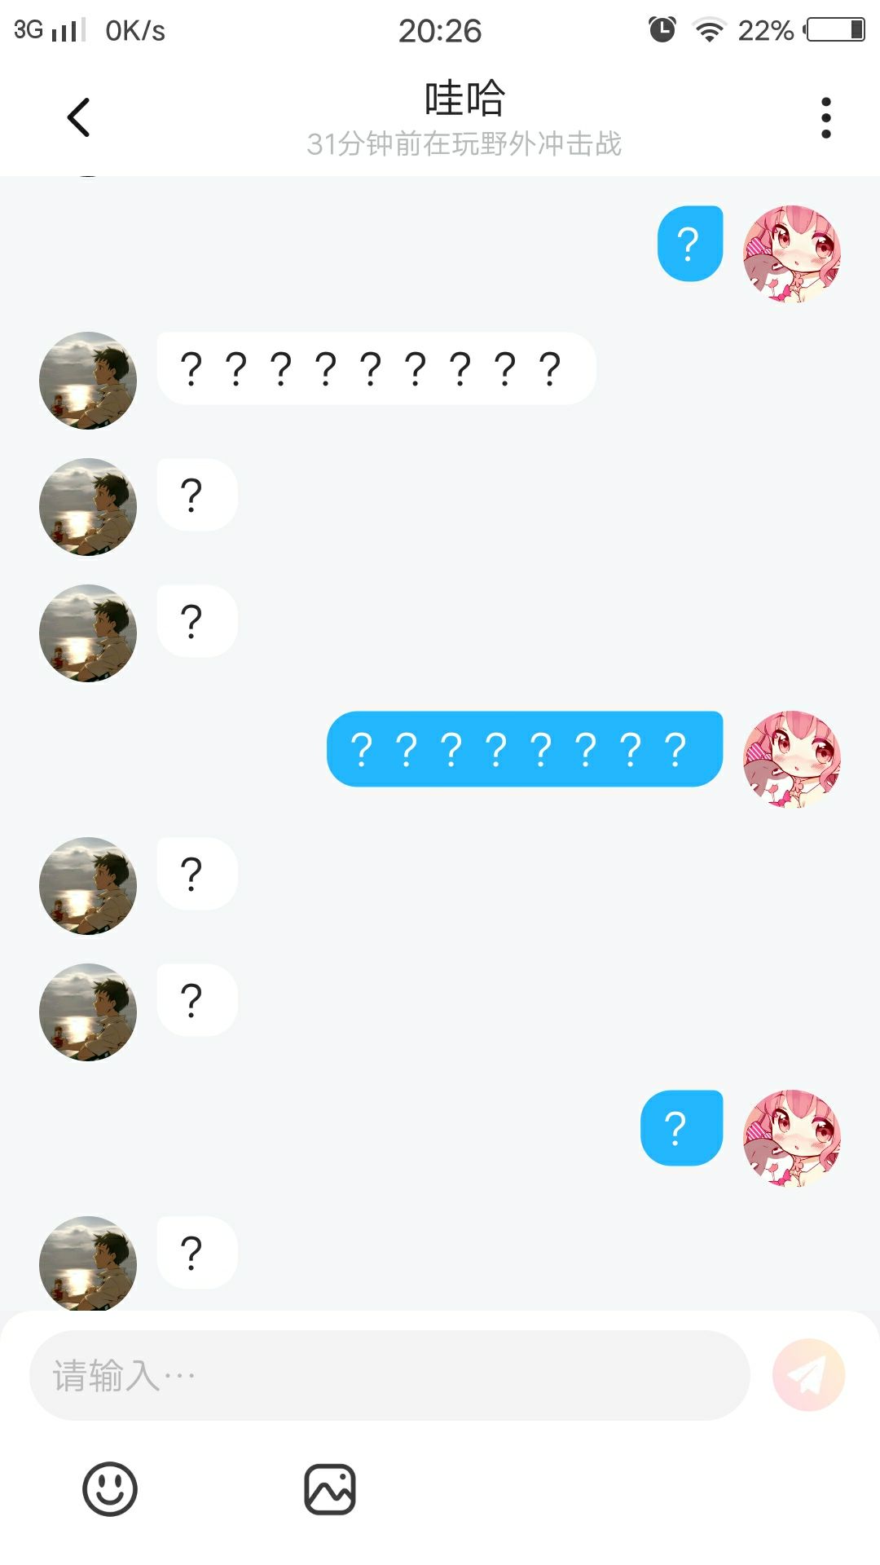Select the long blue bubble with eight question marks
Image resolution: width=880 pixels, height=1565 pixels.
coord(525,749)
